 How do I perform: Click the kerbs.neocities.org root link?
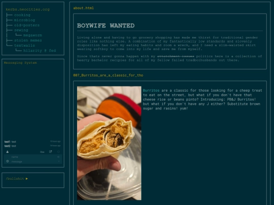tap(27, 10)
